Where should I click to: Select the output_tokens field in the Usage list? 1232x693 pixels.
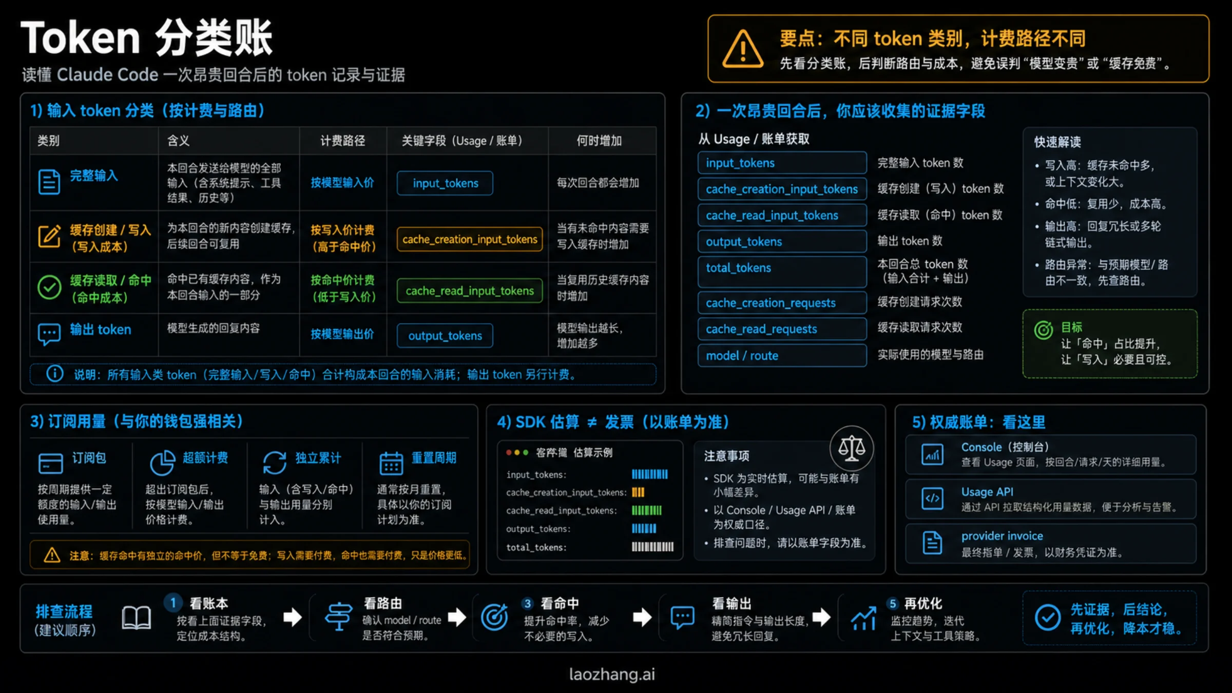point(782,241)
